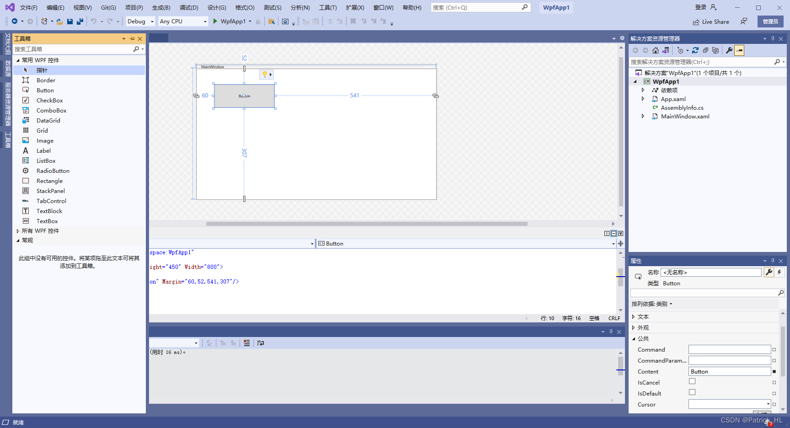790x428 pixels.
Task: Click the Sync/Refresh icon in Solution Explorer
Action: tap(695, 50)
